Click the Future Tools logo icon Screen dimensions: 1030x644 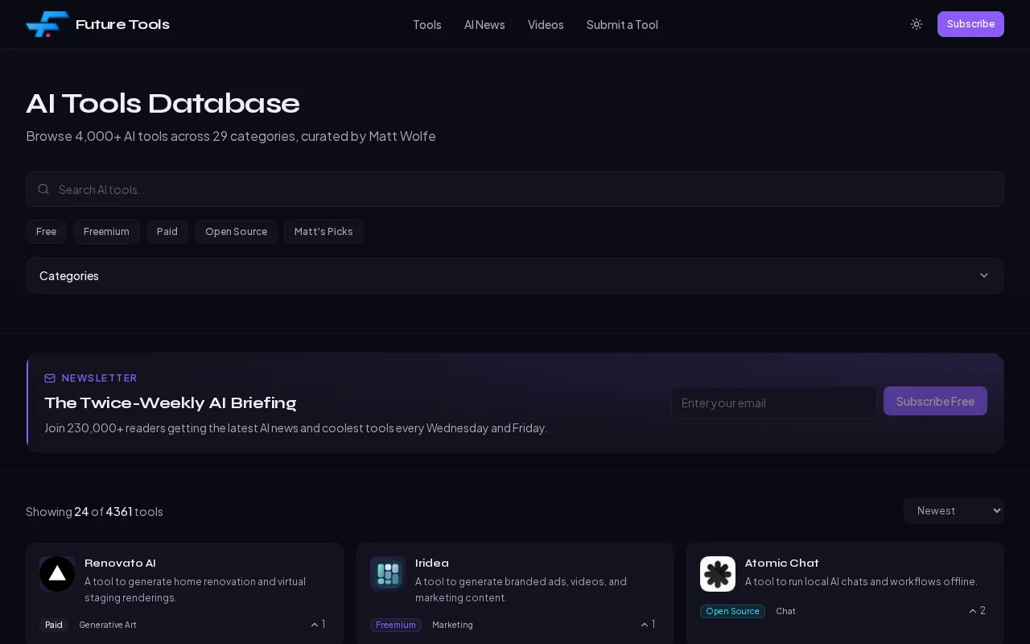pyautogui.click(x=47, y=24)
